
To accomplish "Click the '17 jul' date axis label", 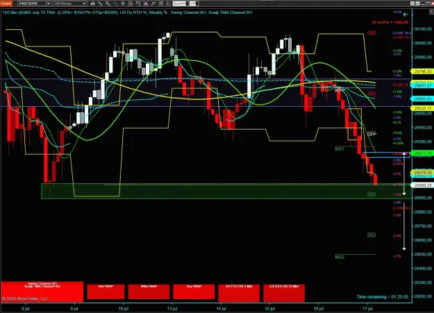I will [x=367, y=309].
